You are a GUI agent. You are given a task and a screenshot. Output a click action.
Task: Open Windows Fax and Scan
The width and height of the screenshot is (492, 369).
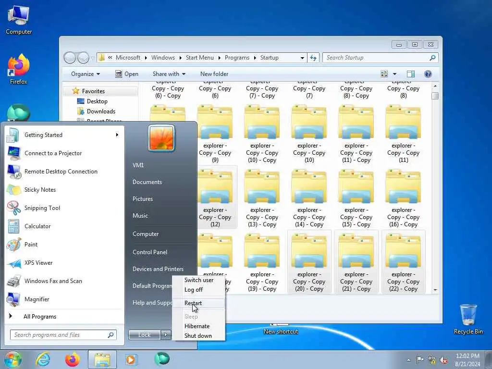65,281
